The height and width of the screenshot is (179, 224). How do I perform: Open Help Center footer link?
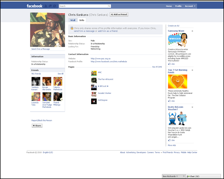pyautogui.click(x=192, y=152)
